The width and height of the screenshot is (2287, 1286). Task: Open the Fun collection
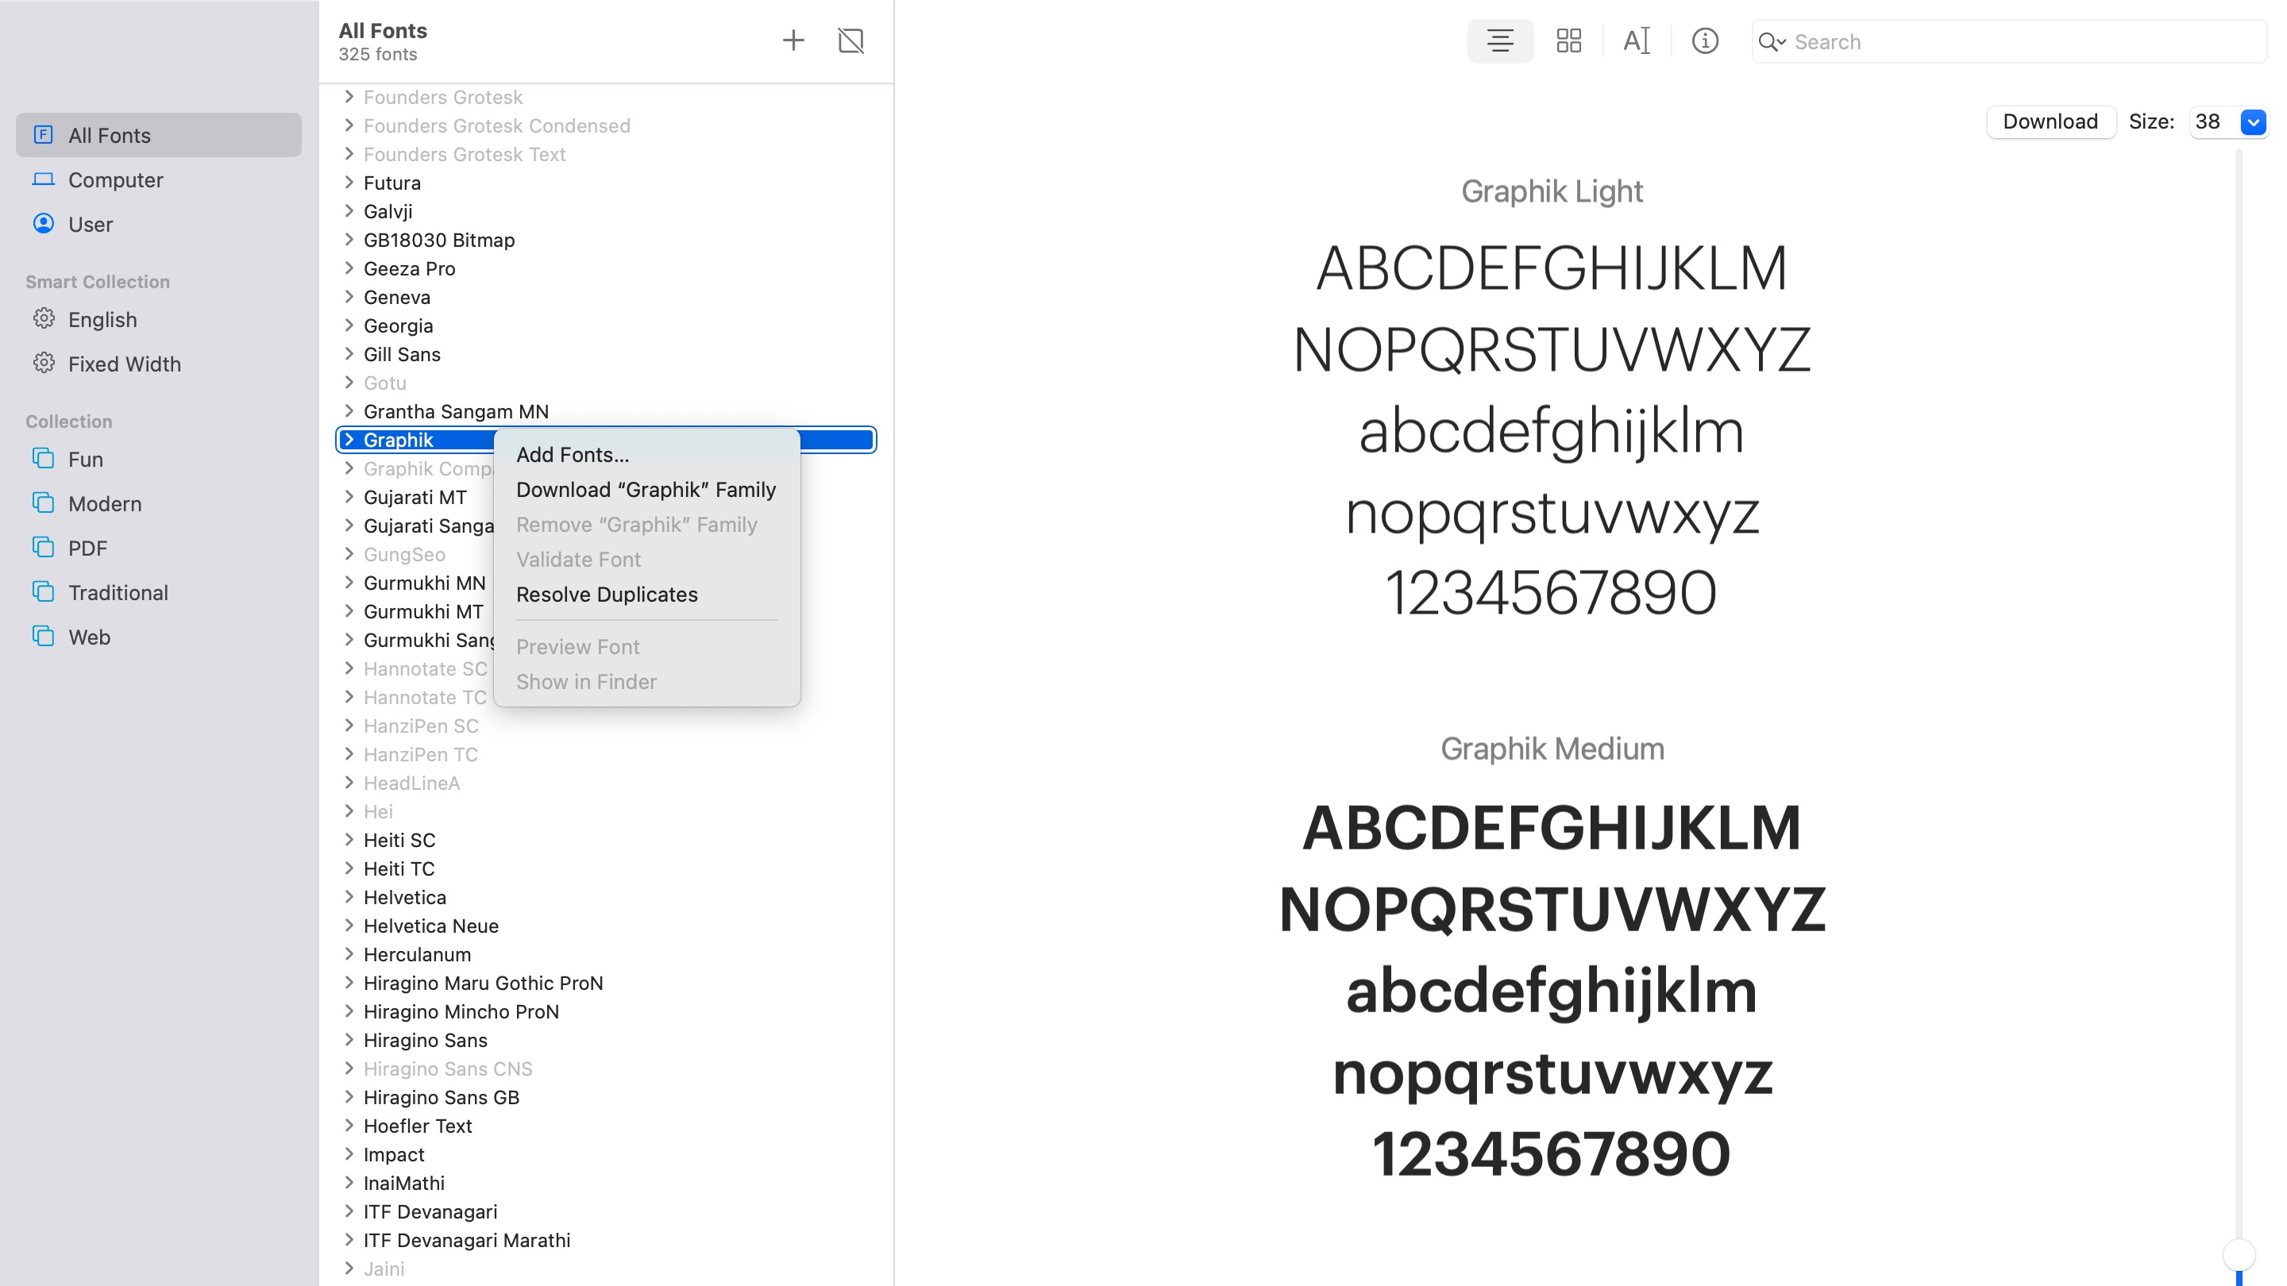(x=159, y=459)
